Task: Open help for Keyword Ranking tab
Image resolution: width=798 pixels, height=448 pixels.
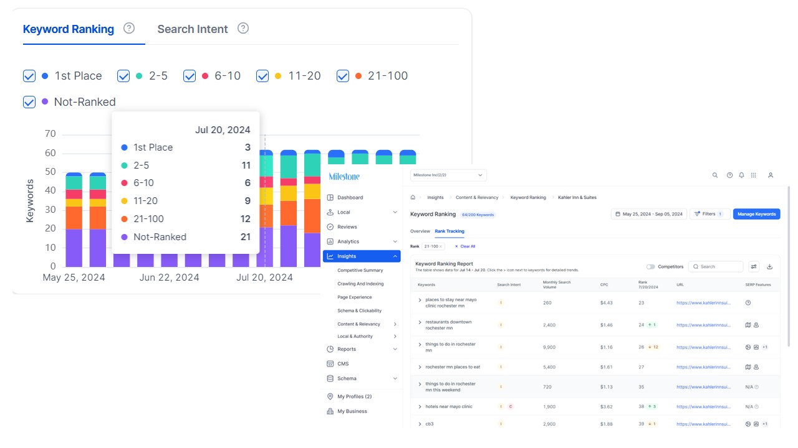Action: [129, 28]
